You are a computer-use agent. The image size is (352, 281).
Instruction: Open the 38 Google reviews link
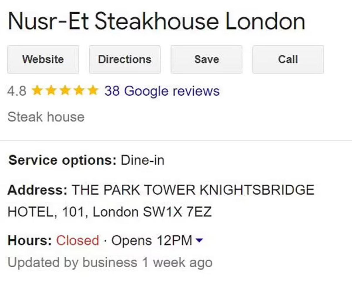point(162,91)
